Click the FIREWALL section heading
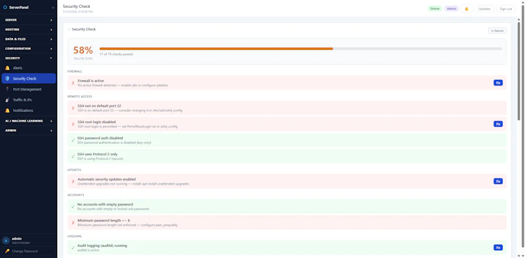 coord(75,71)
